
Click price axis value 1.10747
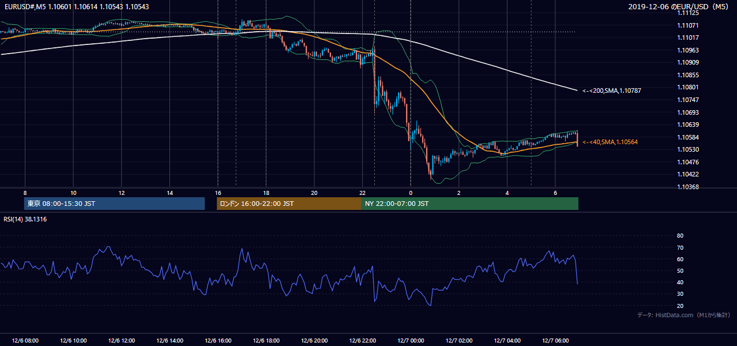click(689, 100)
